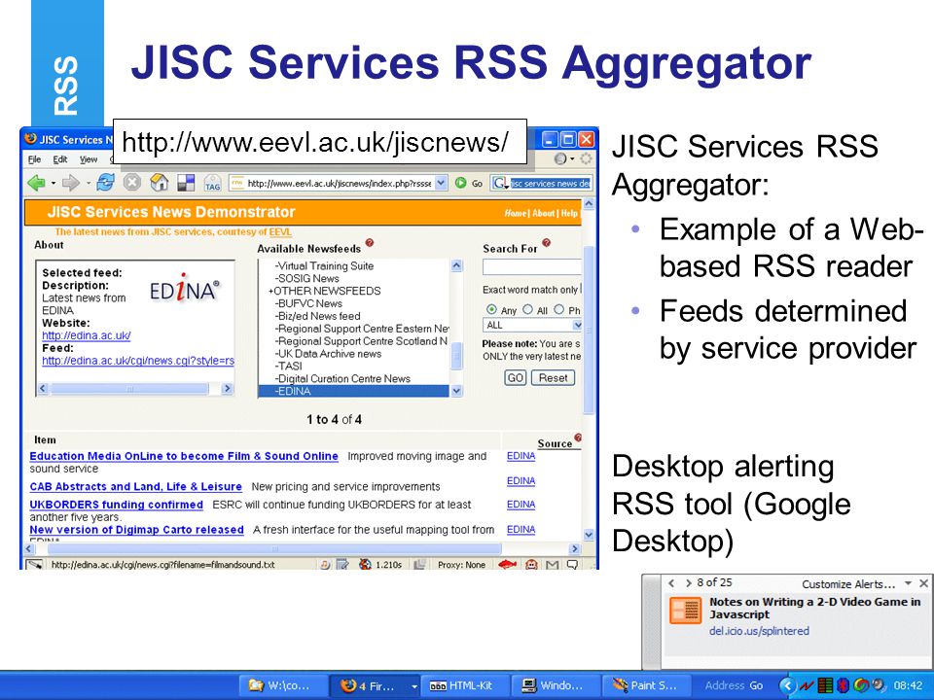Click the TAG toolbar icon

213,183
